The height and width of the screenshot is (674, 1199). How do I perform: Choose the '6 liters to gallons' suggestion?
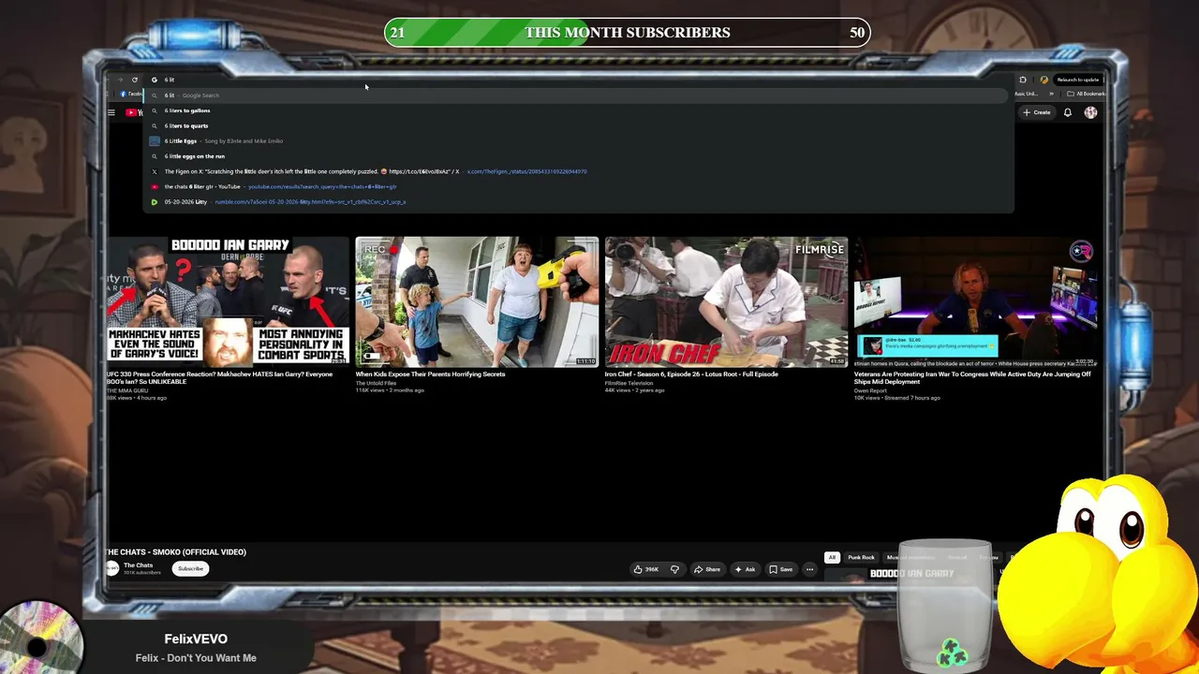(x=579, y=110)
